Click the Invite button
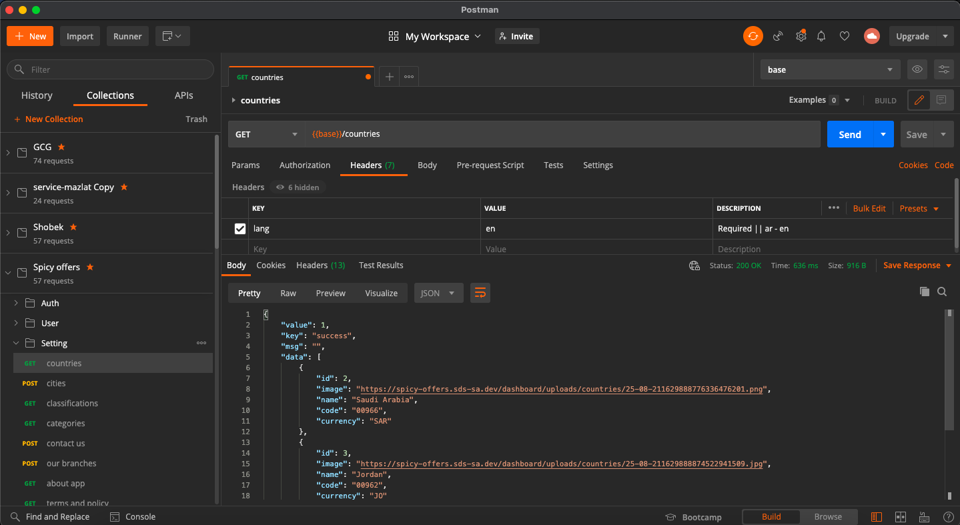 click(x=517, y=36)
